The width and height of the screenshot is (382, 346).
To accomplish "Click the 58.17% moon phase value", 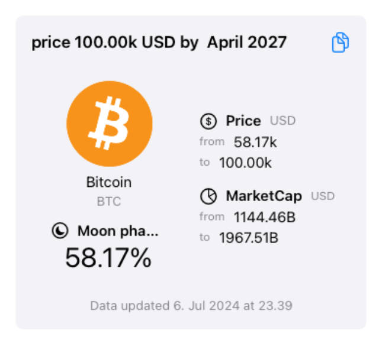I will point(108,258).
